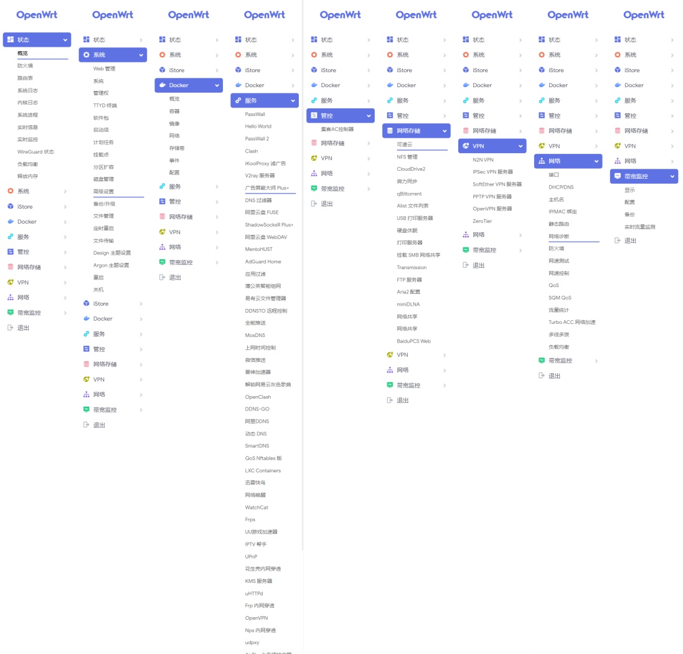Open the TTYD 终端 submenu entry
The height and width of the screenshot is (654, 683).
coord(105,105)
